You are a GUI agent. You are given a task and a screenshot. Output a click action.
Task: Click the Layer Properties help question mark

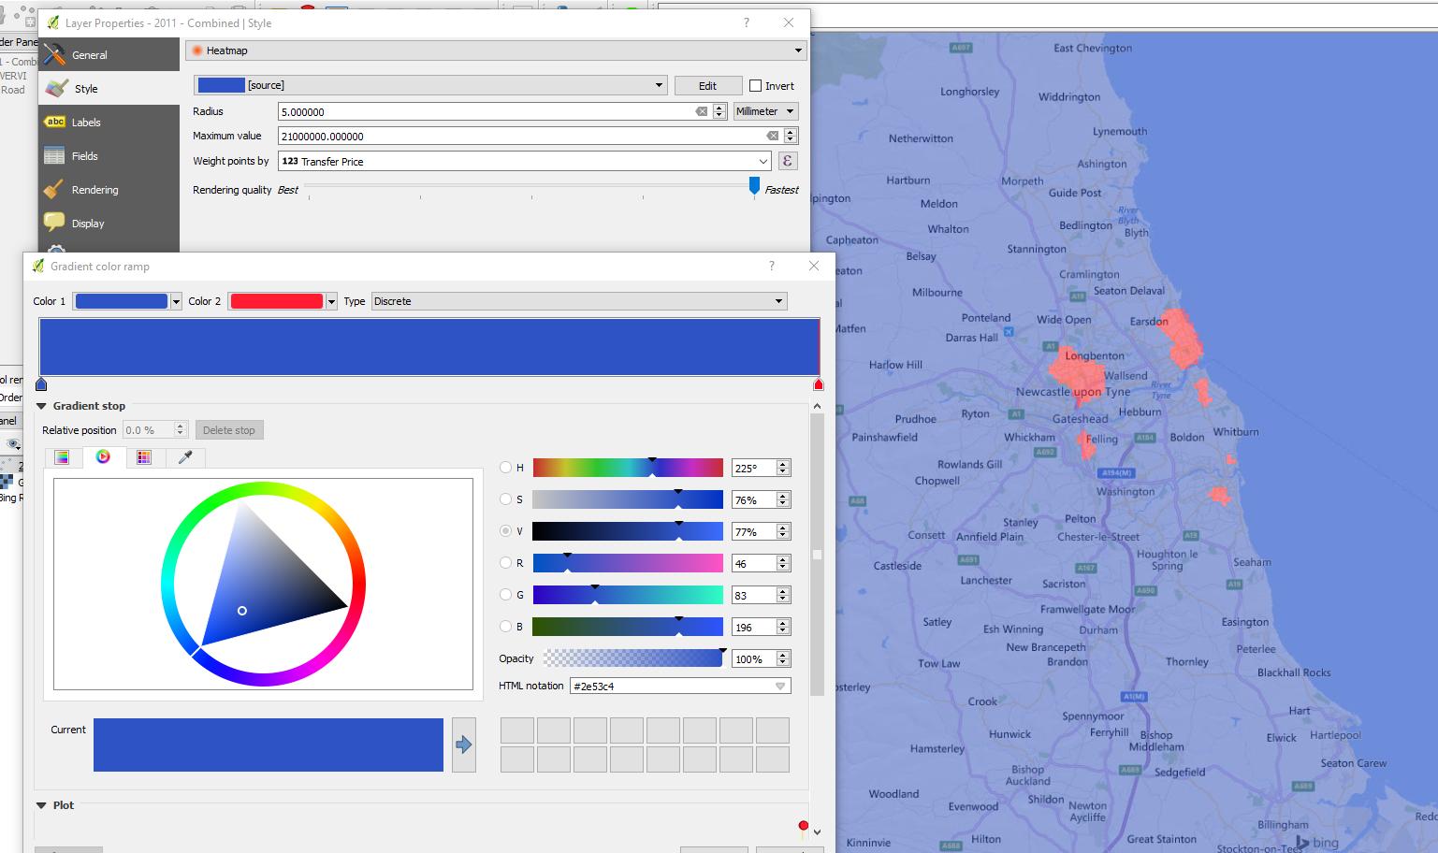point(747,22)
